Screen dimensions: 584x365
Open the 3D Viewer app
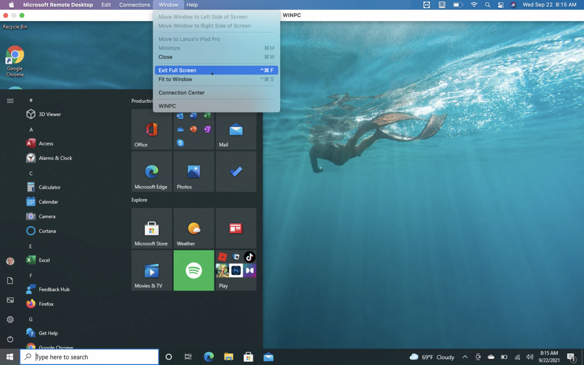[44, 114]
